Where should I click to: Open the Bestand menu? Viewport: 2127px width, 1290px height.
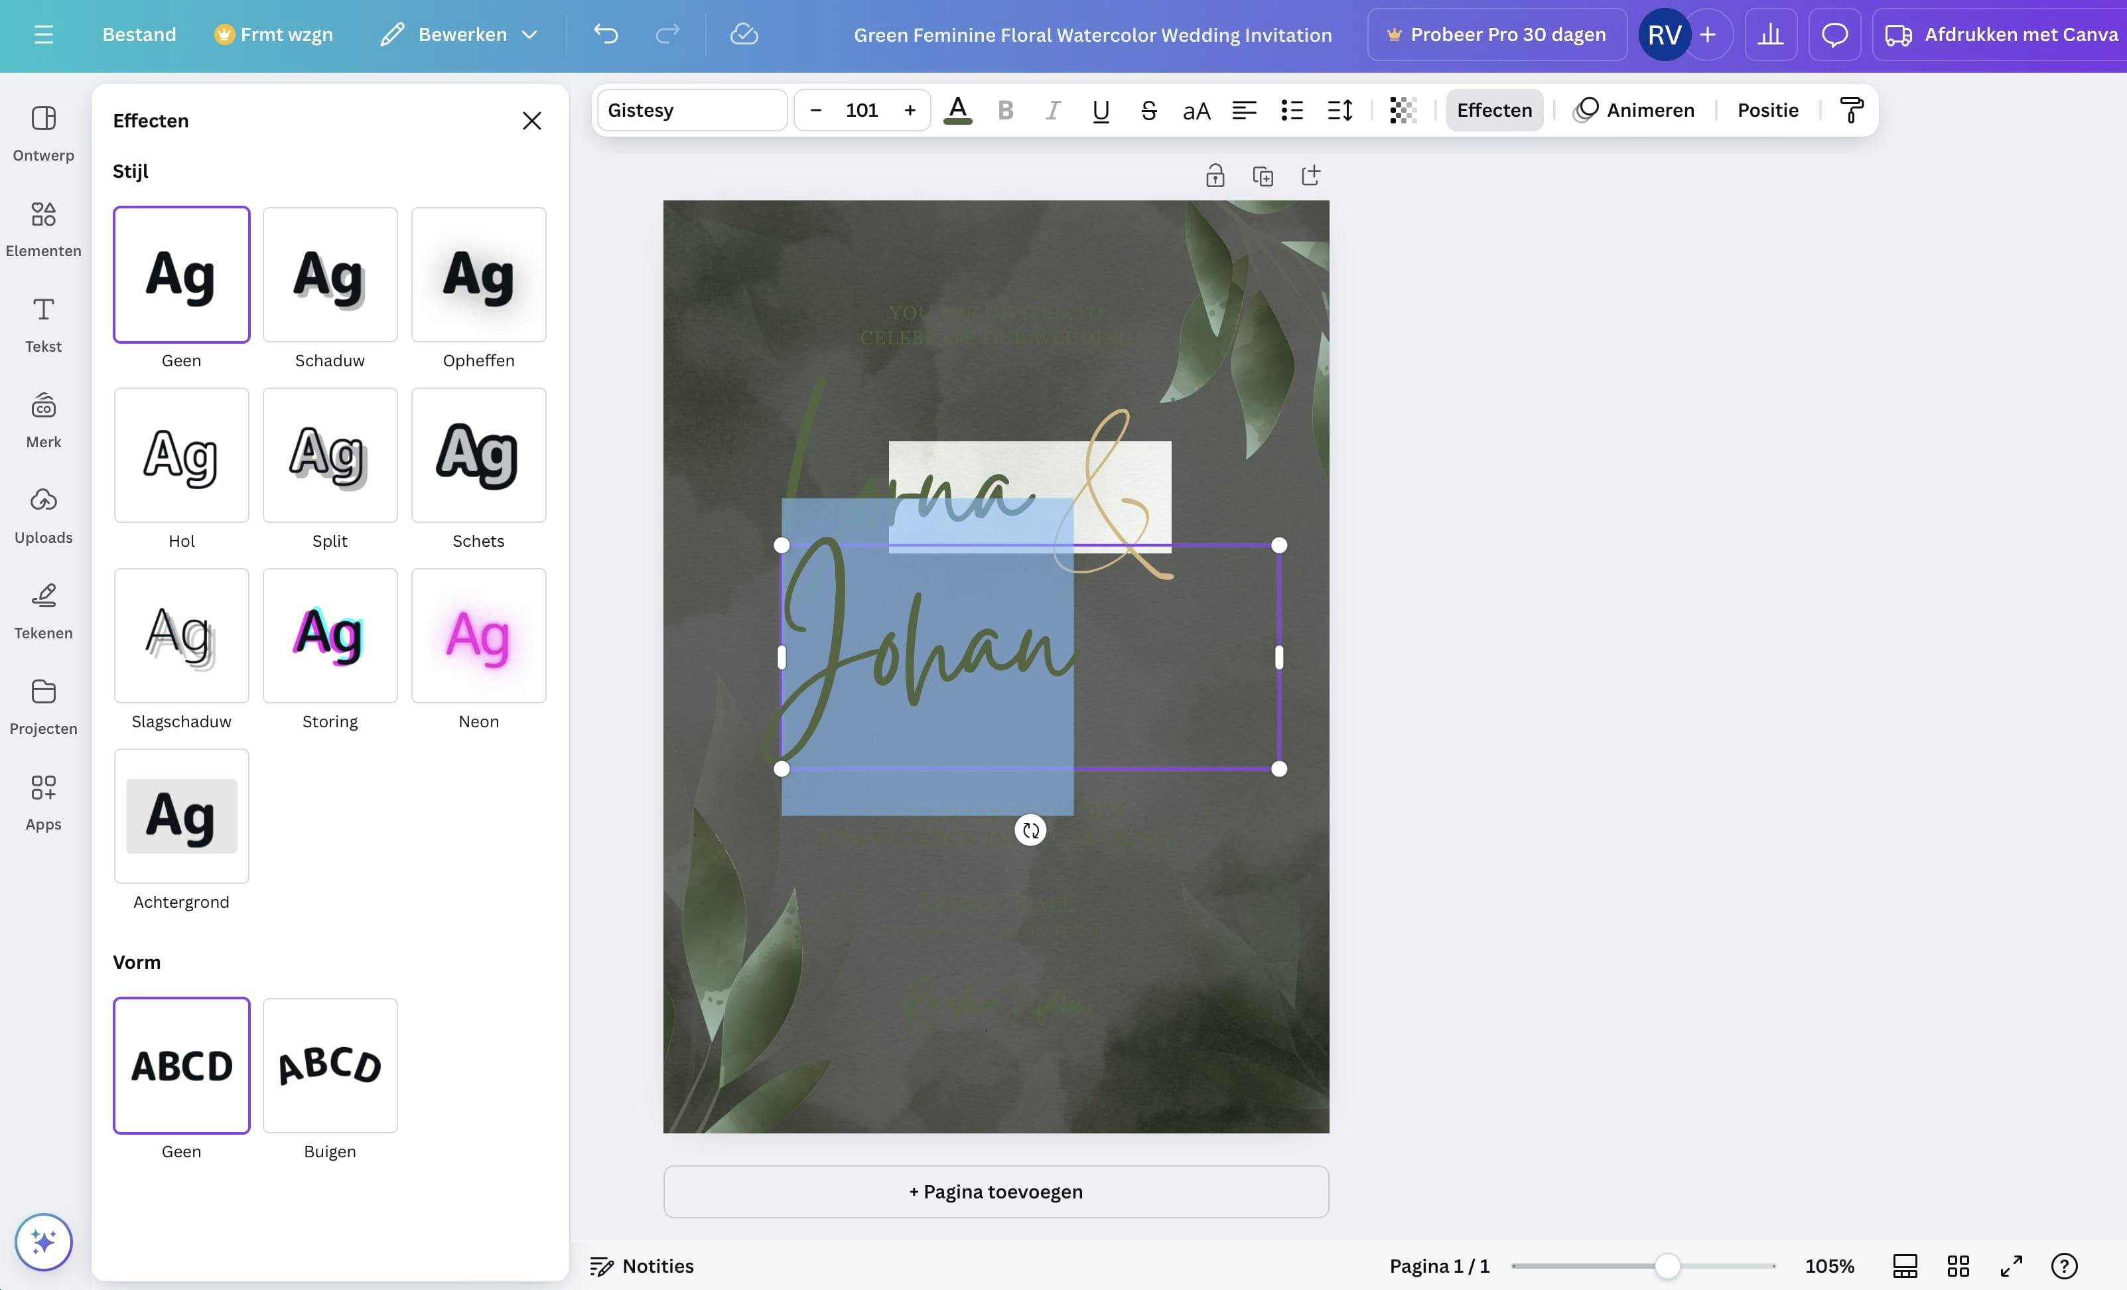point(139,35)
